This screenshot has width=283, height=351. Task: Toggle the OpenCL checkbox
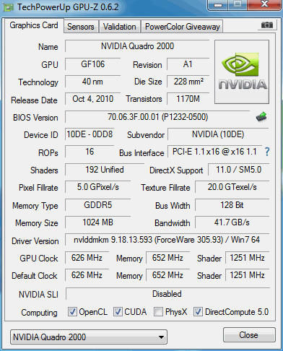72,312
